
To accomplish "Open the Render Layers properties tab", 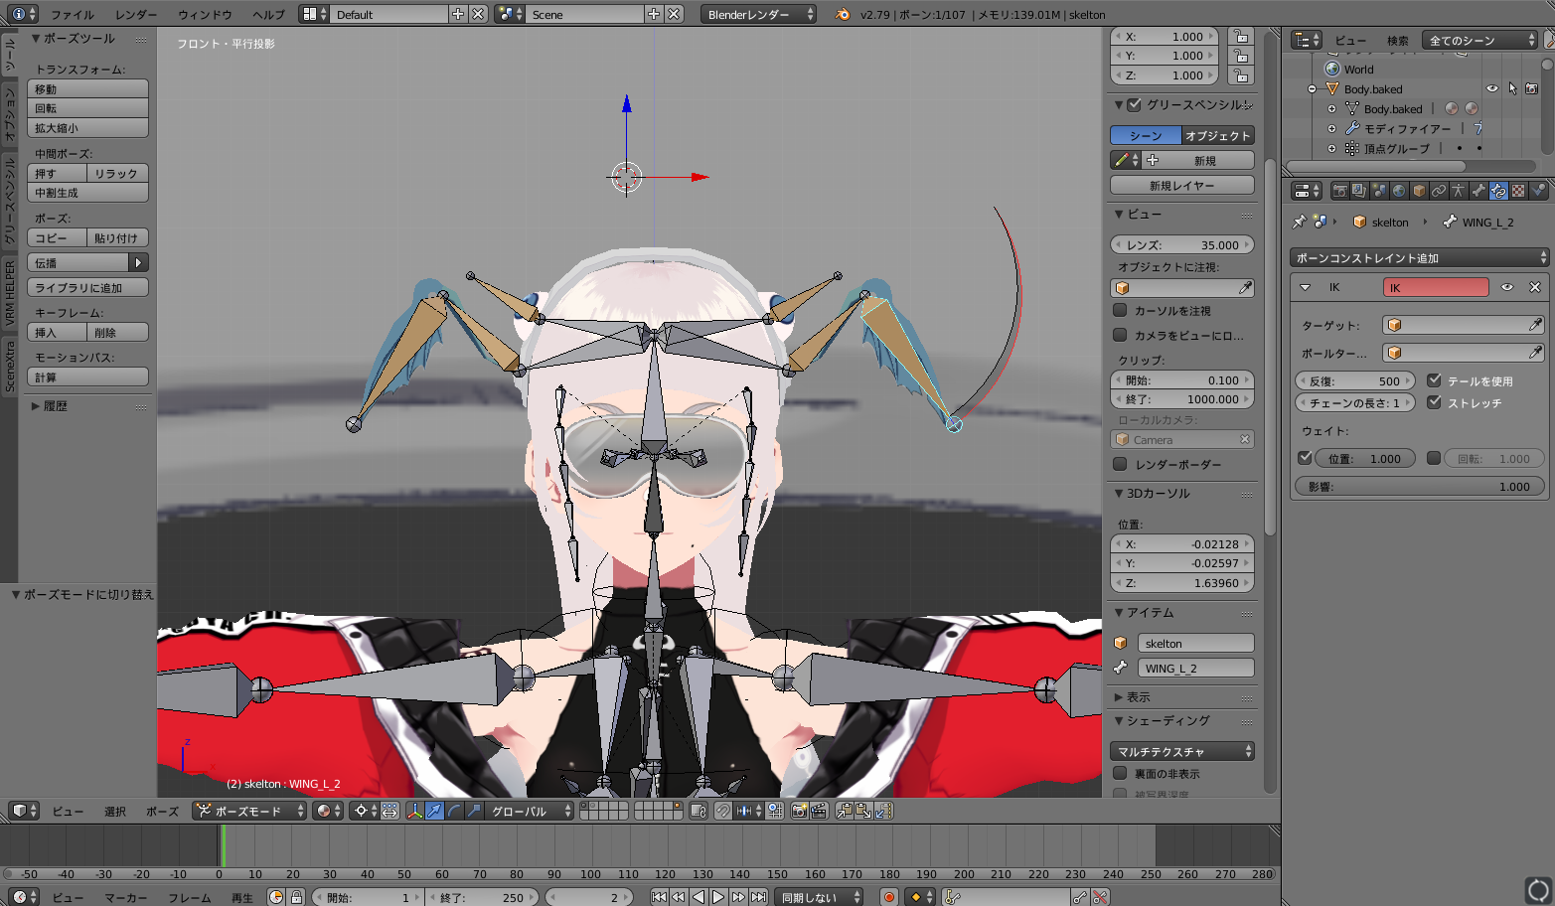I will tap(1359, 191).
